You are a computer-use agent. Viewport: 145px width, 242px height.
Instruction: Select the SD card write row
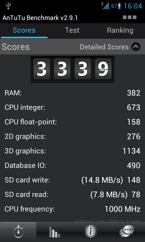72,180
